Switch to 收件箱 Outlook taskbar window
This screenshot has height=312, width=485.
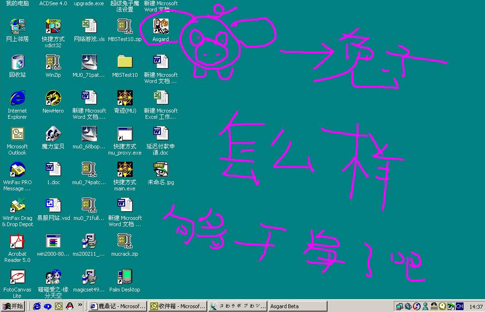pos(178,306)
